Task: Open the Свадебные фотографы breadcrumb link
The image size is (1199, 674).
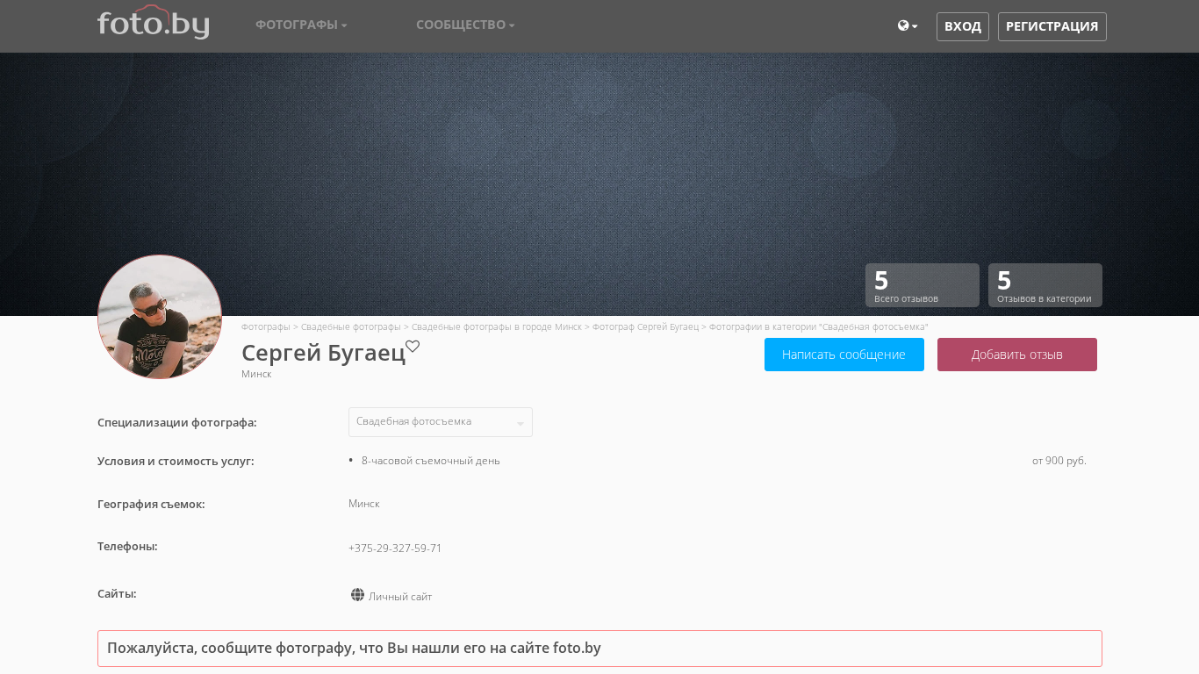Action: click(x=350, y=326)
